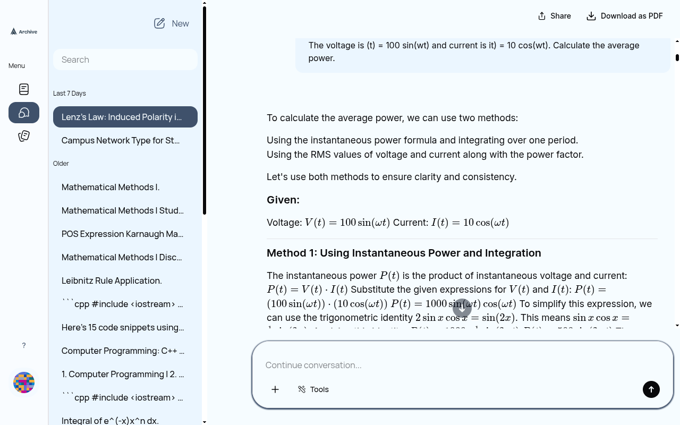This screenshot has width=680, height=425.
Task: Click the Archive logo icon
Action: tap(14, 32)
